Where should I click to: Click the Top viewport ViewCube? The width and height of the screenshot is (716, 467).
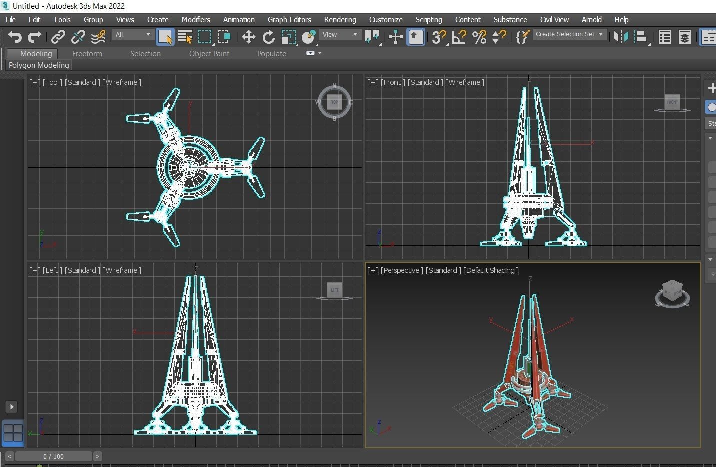click(334, 102)
